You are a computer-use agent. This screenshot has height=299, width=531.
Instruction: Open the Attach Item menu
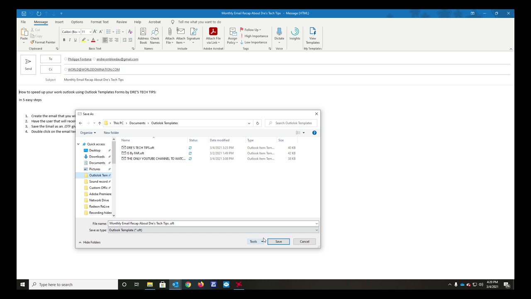[180, 36]
